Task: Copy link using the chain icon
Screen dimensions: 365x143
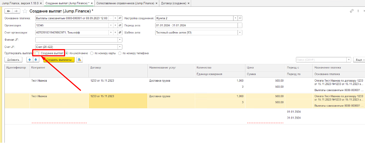Action: [x=351, y=11]
